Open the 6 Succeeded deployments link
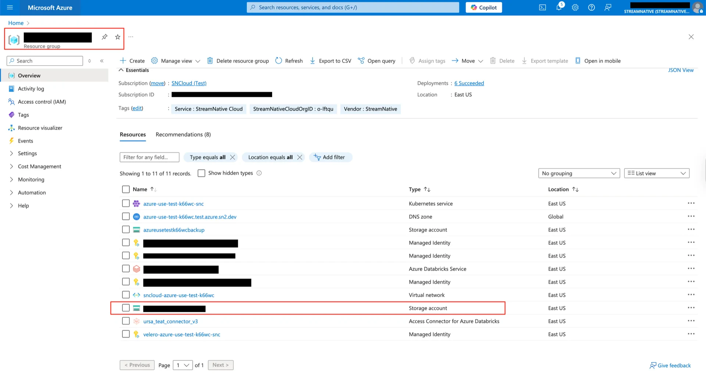Image resolution: width=706 pixels, height=377 pixels. tap(469, 83)
